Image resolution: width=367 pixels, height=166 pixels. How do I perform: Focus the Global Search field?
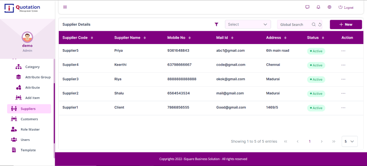[x=294, y=24]
